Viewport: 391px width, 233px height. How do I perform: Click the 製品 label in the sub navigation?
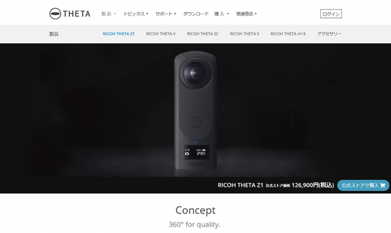coord(54,34)
